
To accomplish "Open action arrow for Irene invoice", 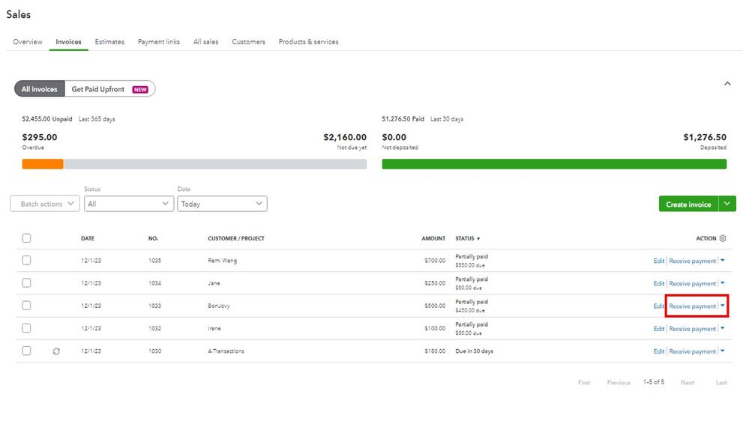I will tap(722, 328).
